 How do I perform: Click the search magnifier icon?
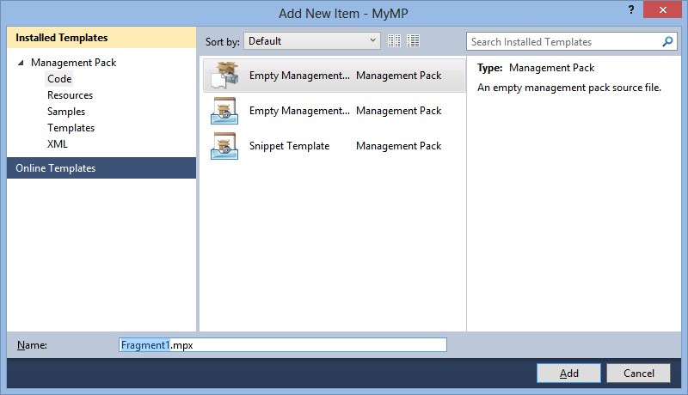(667, 41)
